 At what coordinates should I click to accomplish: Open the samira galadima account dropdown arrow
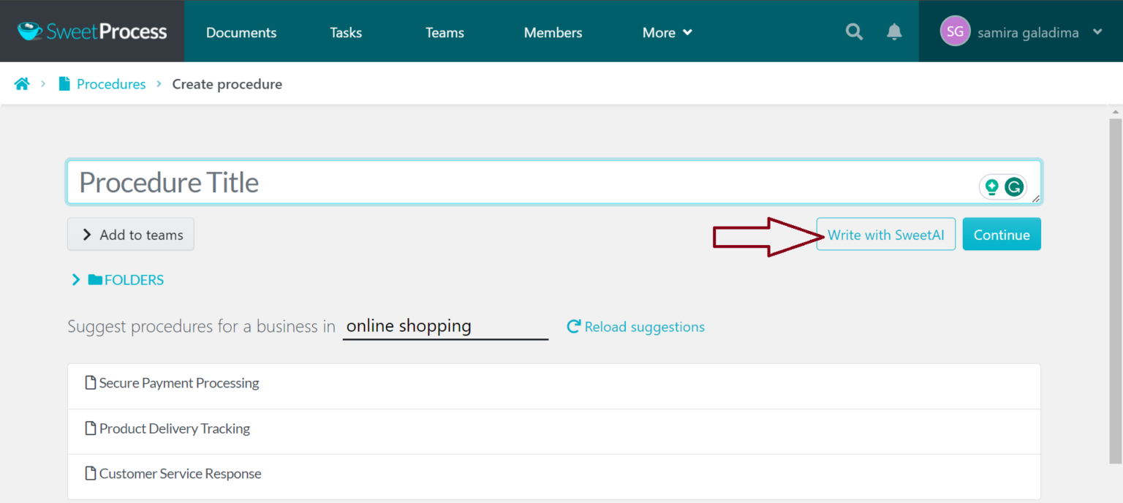click(x=1097, y=32)
